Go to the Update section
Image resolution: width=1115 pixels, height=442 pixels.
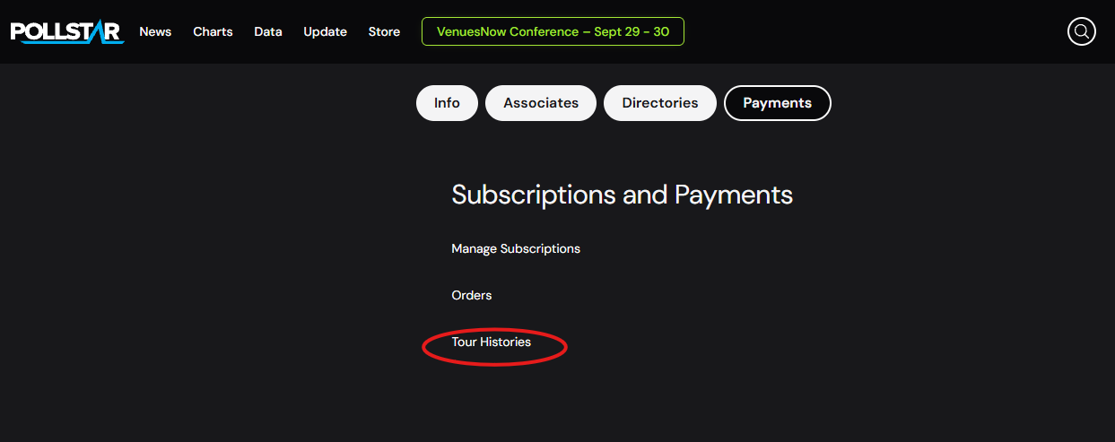(x=325, y=31)
